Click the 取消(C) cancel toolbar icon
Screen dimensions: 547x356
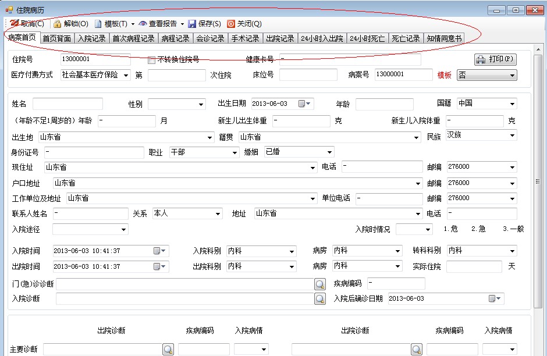pyautogui.click(x=15, y=23)
